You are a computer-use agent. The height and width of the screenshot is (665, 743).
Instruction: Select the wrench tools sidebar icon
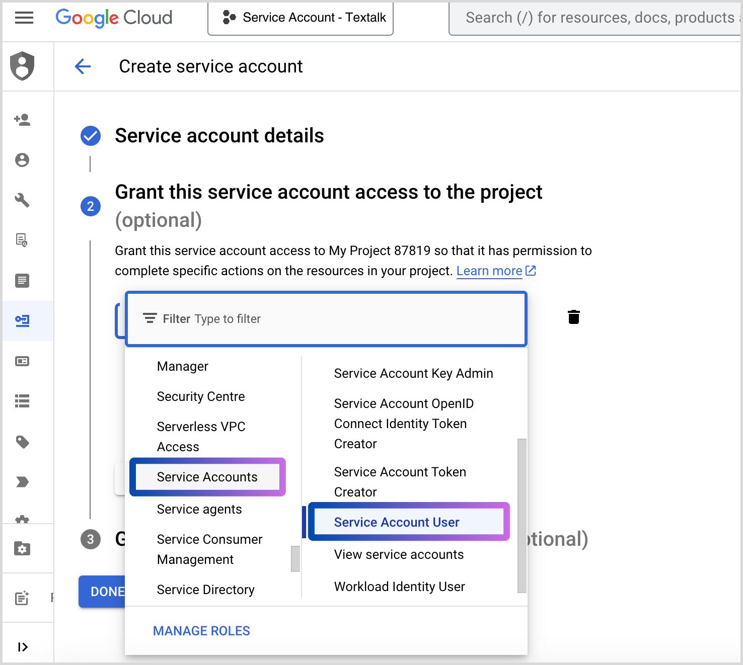pos(22,200)
